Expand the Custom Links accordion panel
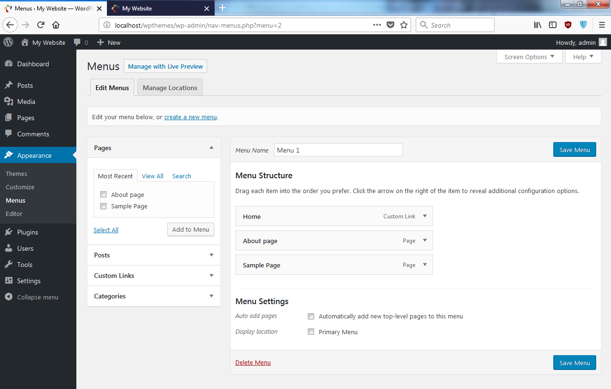The image size is (611, 389). [211, 276]
